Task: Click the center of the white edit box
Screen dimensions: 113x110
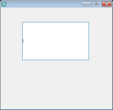Action: click(x=56, y=41)
